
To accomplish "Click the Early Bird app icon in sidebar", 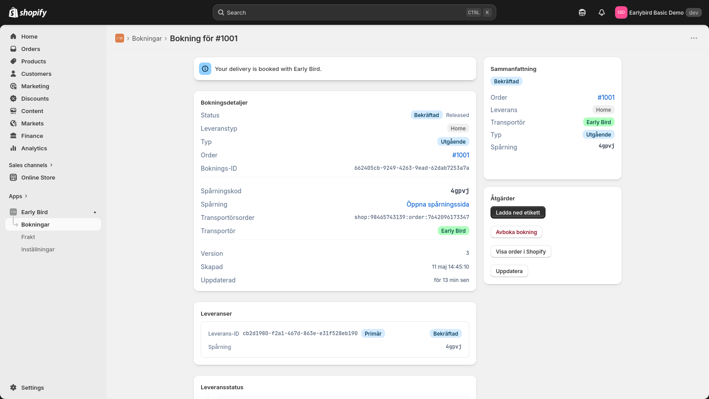I will pos(13,212).
